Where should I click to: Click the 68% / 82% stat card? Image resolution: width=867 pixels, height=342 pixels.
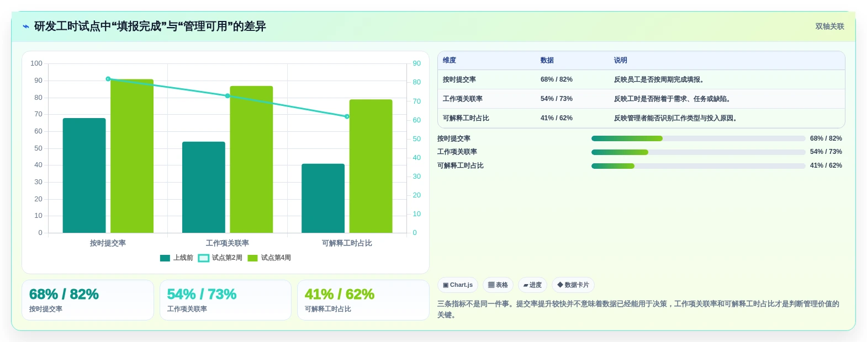point(88,300)
